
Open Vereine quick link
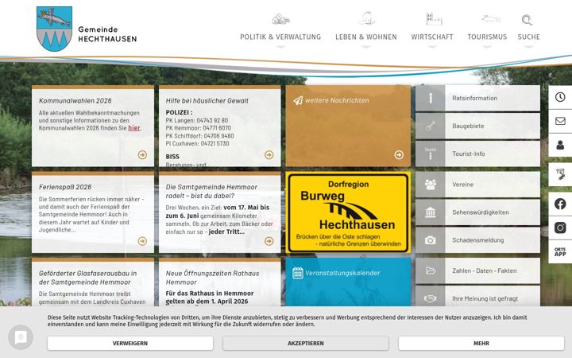coord(477,185)
